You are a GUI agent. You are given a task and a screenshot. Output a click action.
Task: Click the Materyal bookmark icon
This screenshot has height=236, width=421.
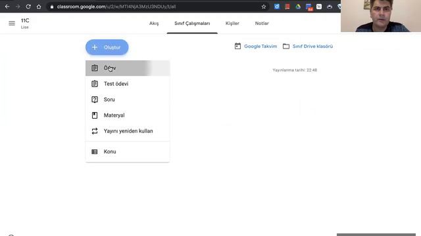click(x=95, y=115)
